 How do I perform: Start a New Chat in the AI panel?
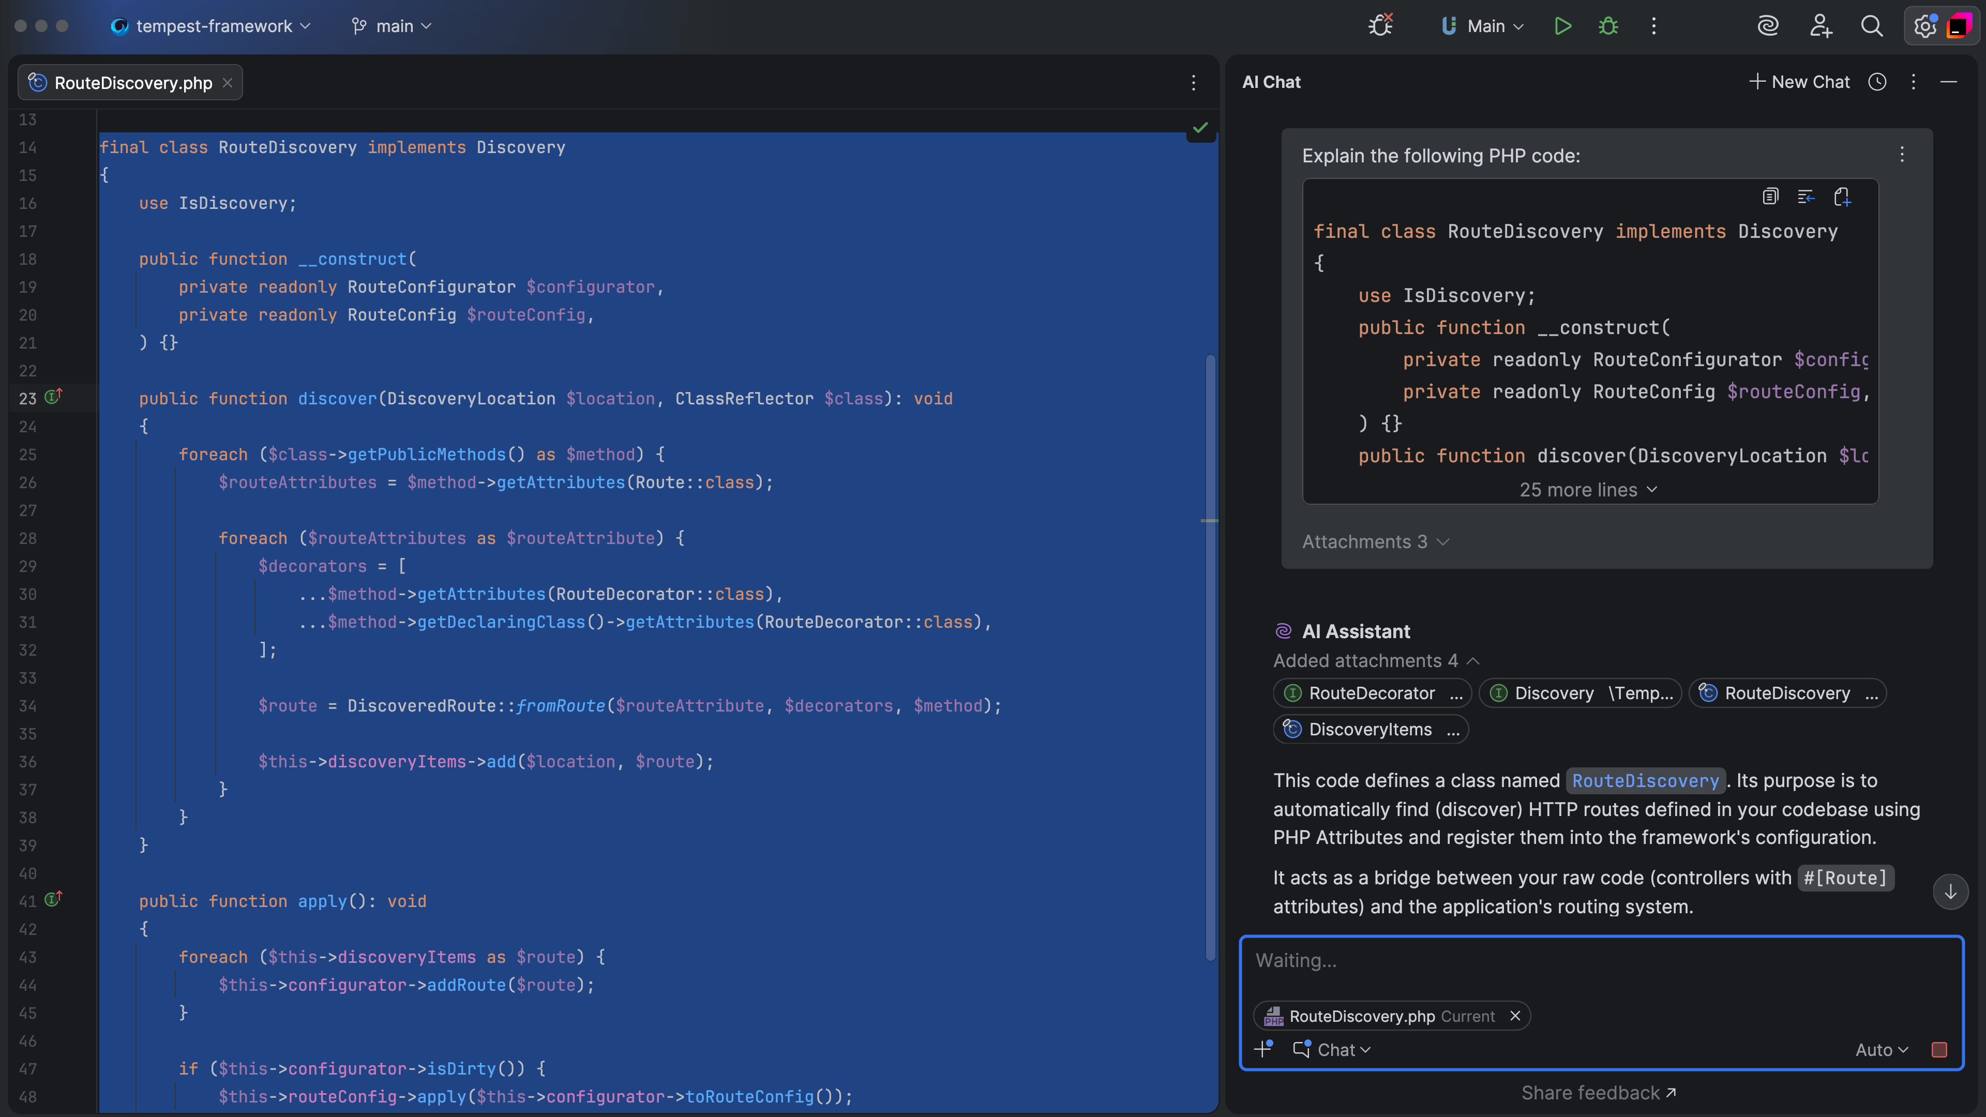pos(1799,82)
